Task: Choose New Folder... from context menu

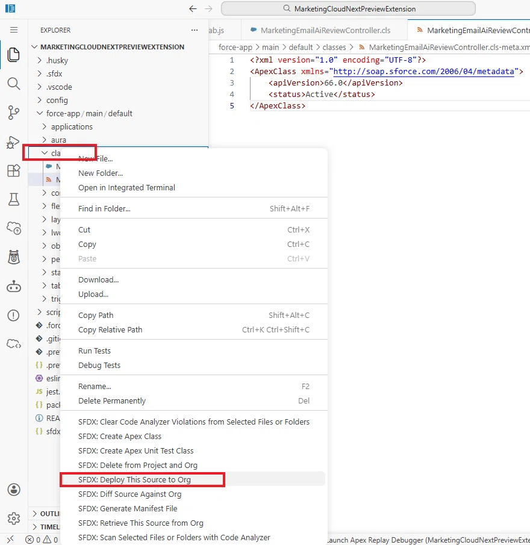Action: pyautogui.click(x=194, y=173)
